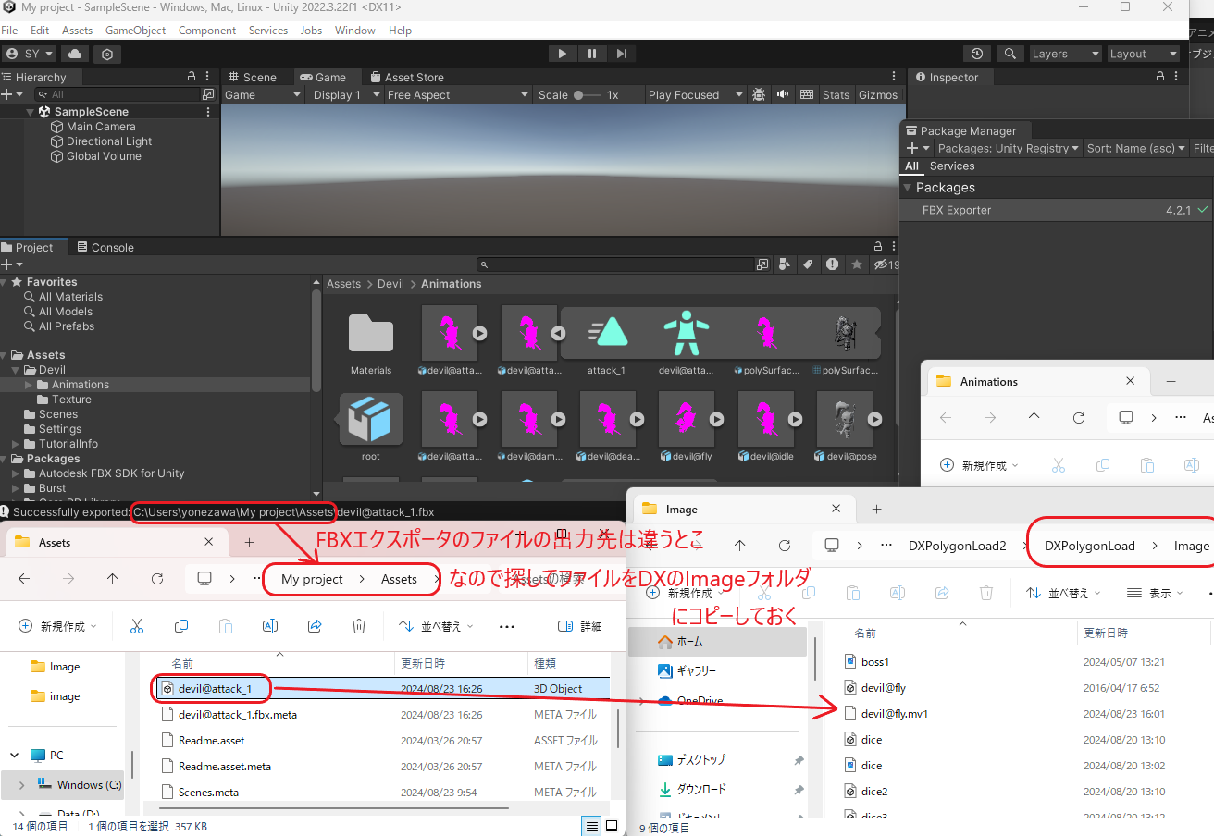Open the GameObject menu
1214x836 pixels.
tap(135, 31)
